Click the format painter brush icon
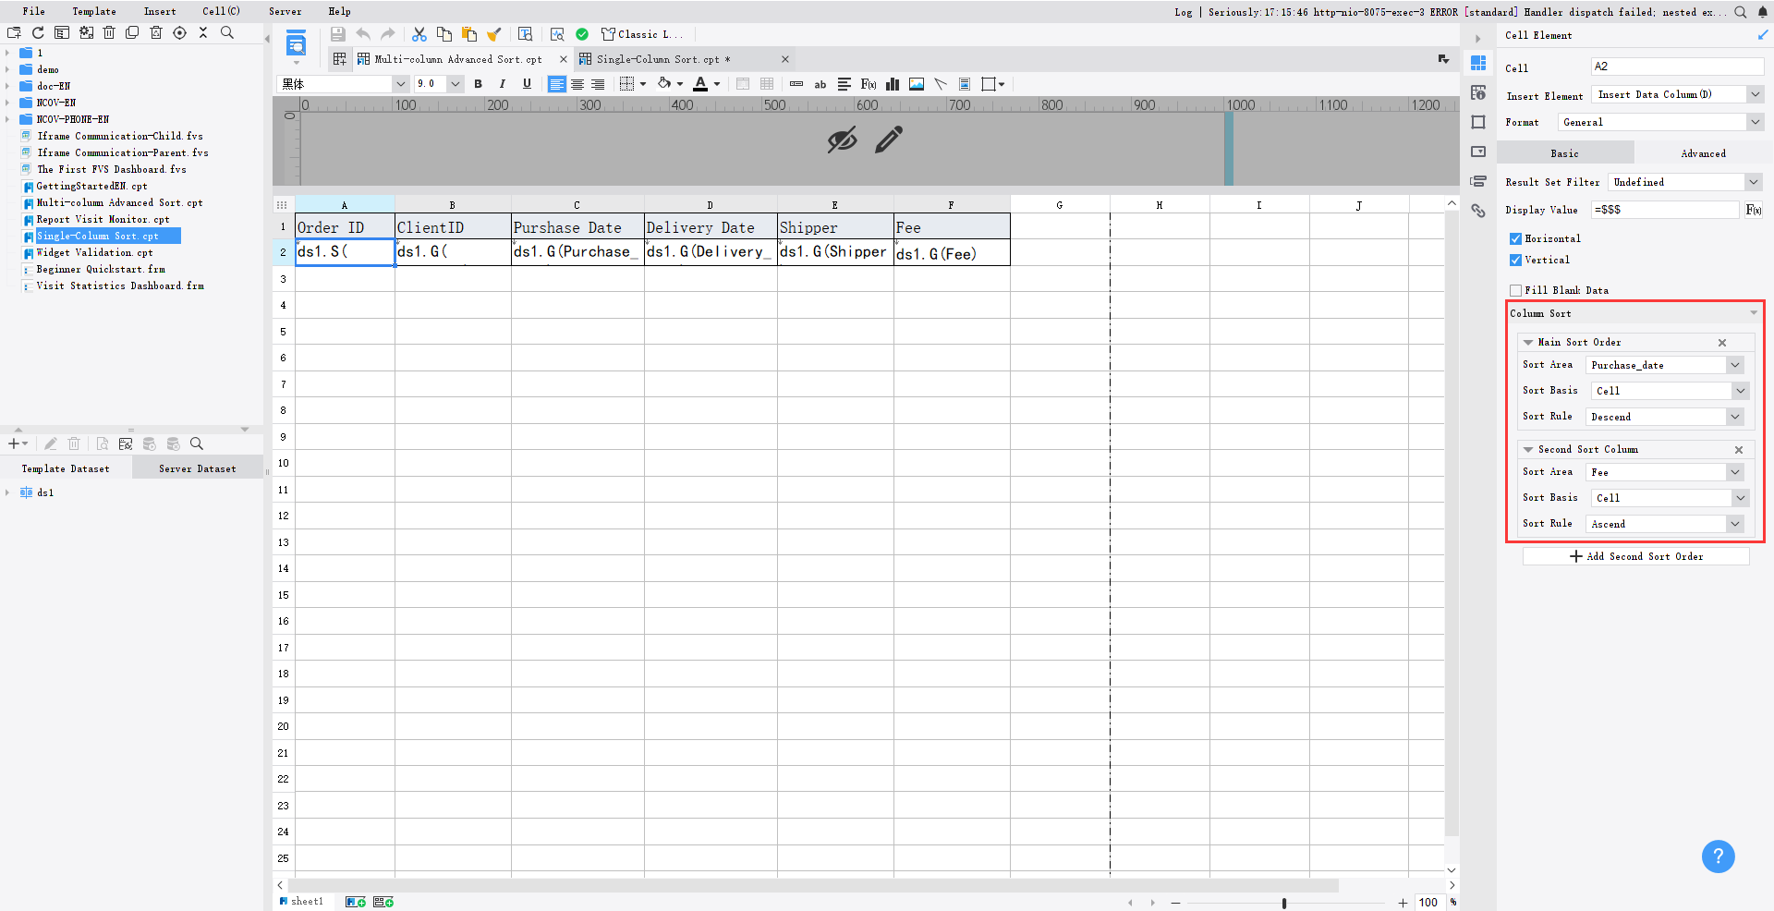 494,34
